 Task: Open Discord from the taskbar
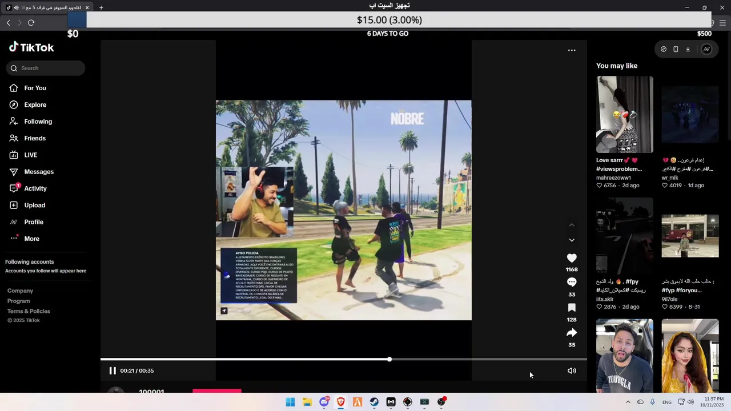(324, 402)
